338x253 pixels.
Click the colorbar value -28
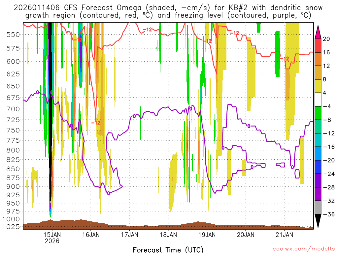[x=329, y=187]
